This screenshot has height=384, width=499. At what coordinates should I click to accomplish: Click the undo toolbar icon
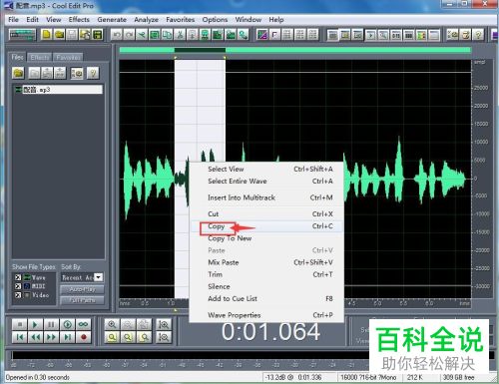[x=117, y=35]
